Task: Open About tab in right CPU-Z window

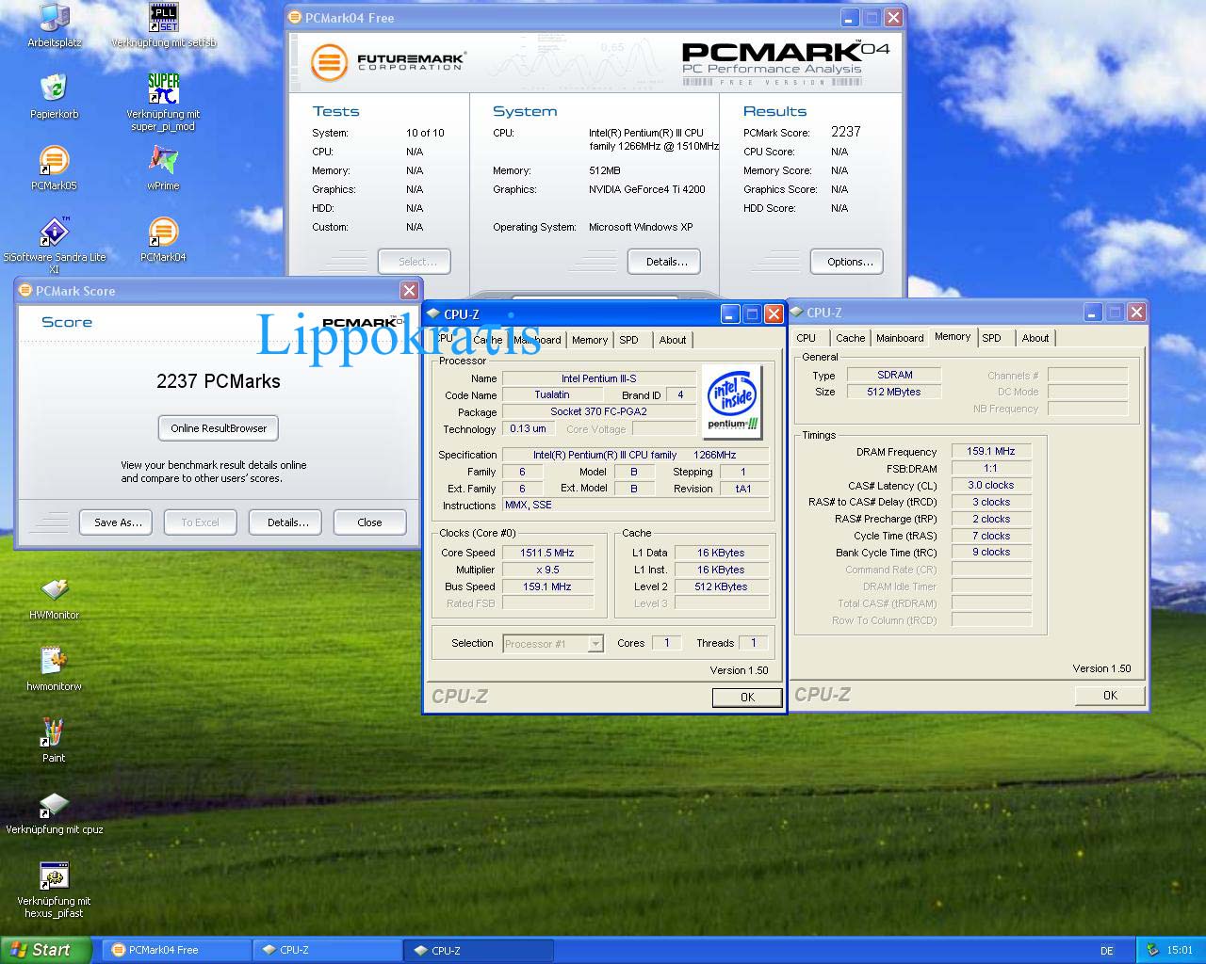Action: click(1035, 338)
